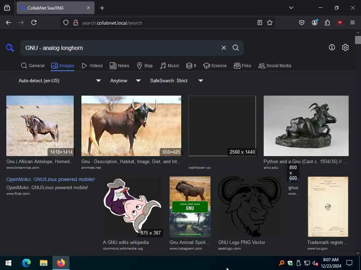361x270 pixels.
Task: Open File Explorer from the taskbar
Action: [43, 263]
